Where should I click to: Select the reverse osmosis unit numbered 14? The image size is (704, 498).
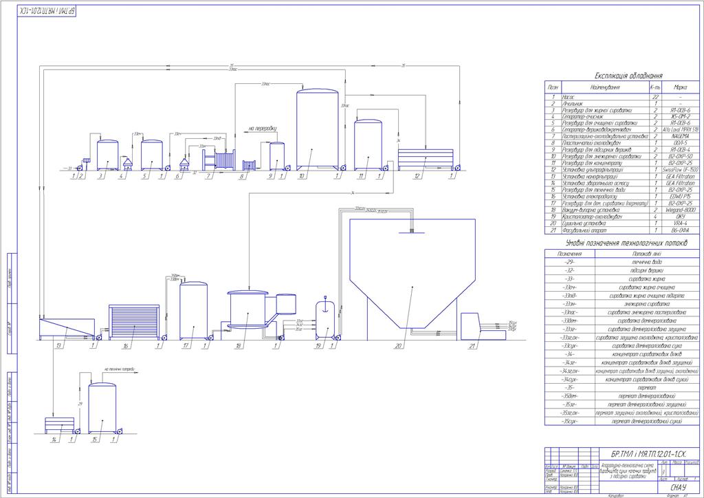click(x=59, y=425)
